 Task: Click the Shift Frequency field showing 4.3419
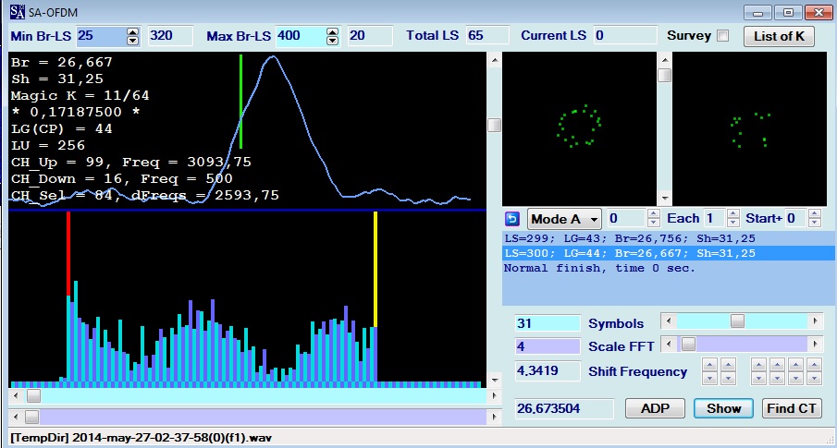tap(548, 370)
